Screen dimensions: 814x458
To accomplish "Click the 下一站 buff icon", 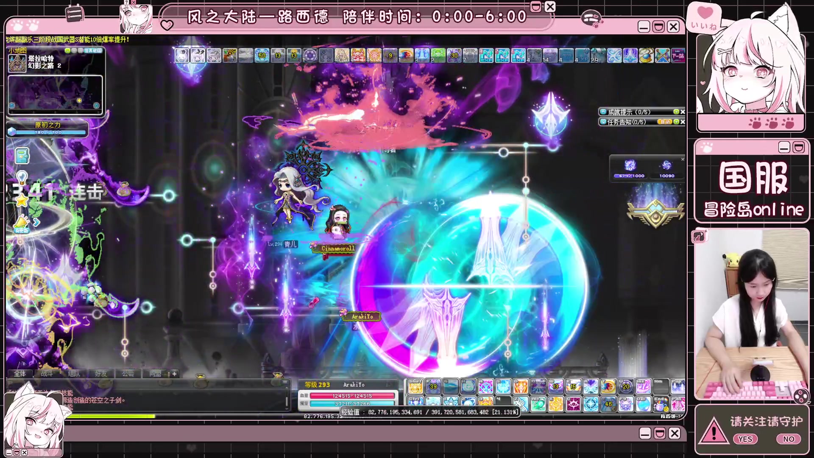I will (x=678, y=56).
